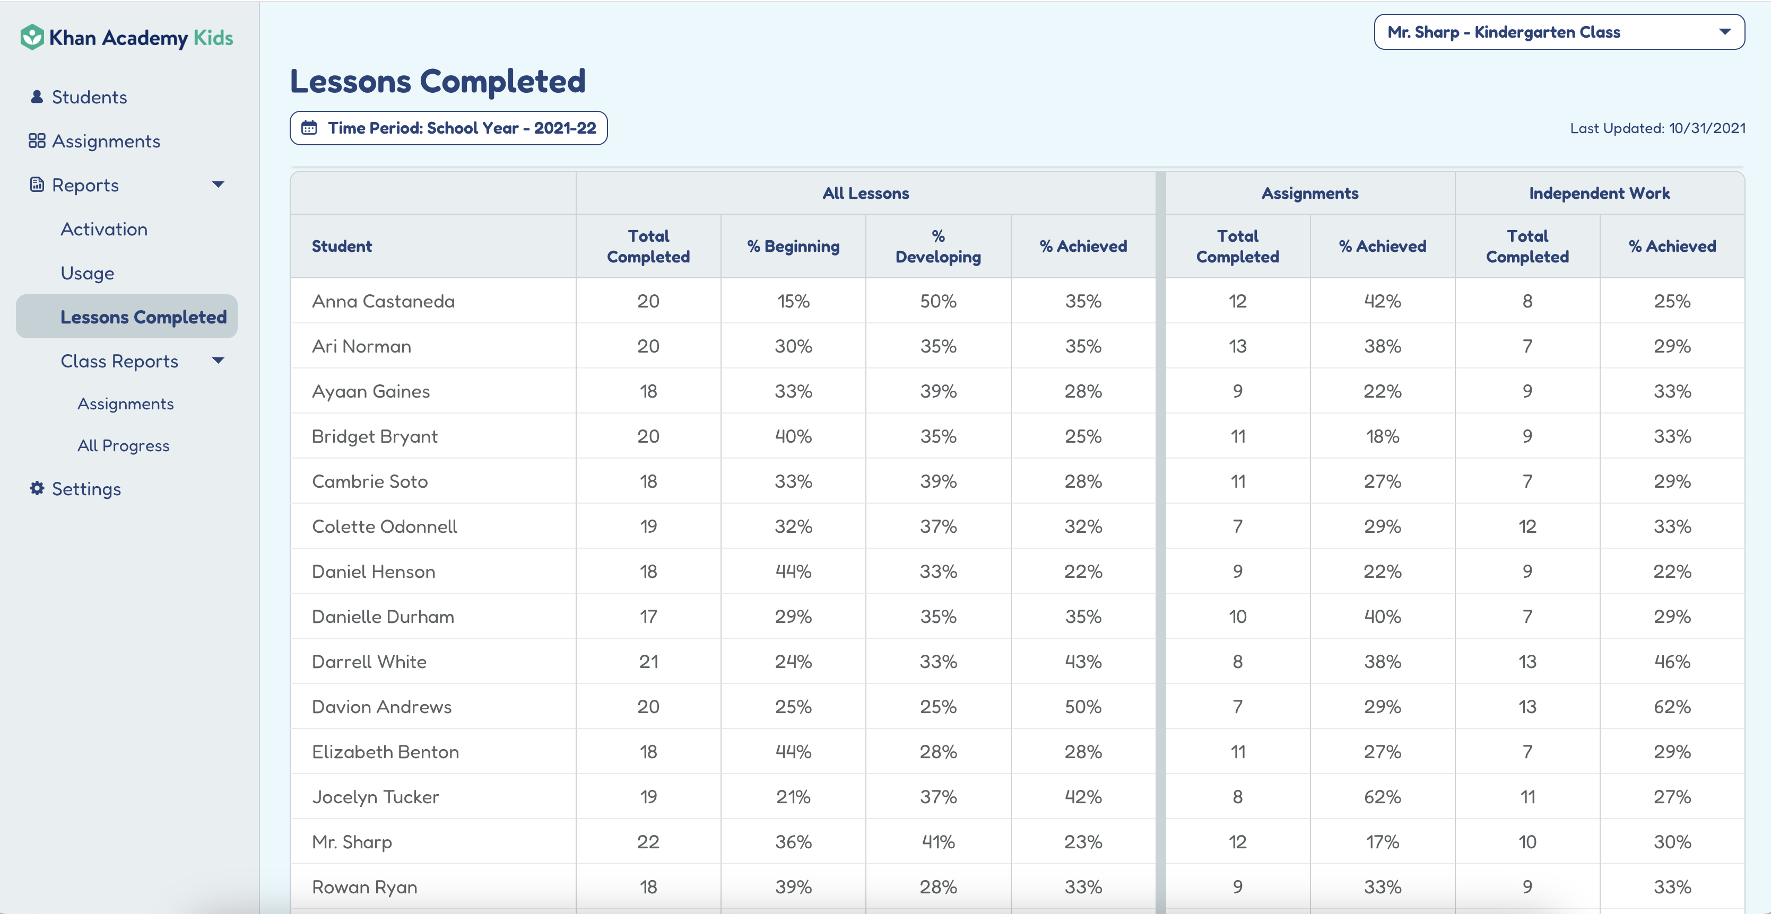Click the Khan Academy Kids logo icon

click(x=32, y=37)
